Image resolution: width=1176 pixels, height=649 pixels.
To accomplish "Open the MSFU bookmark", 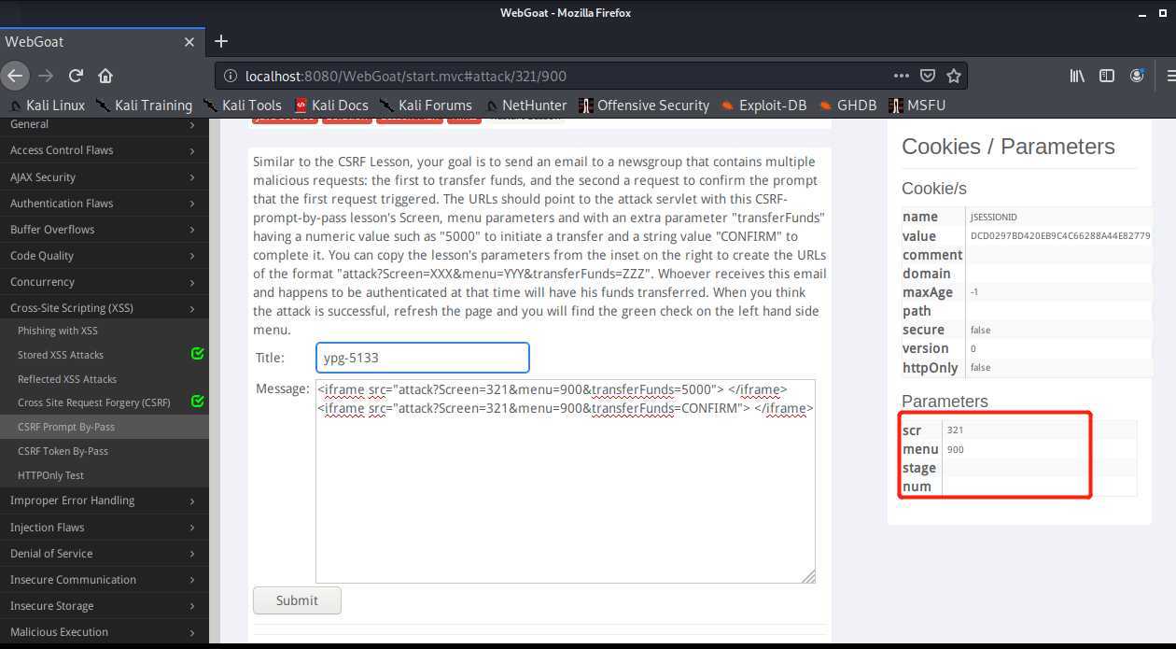I will coord(917,106).
